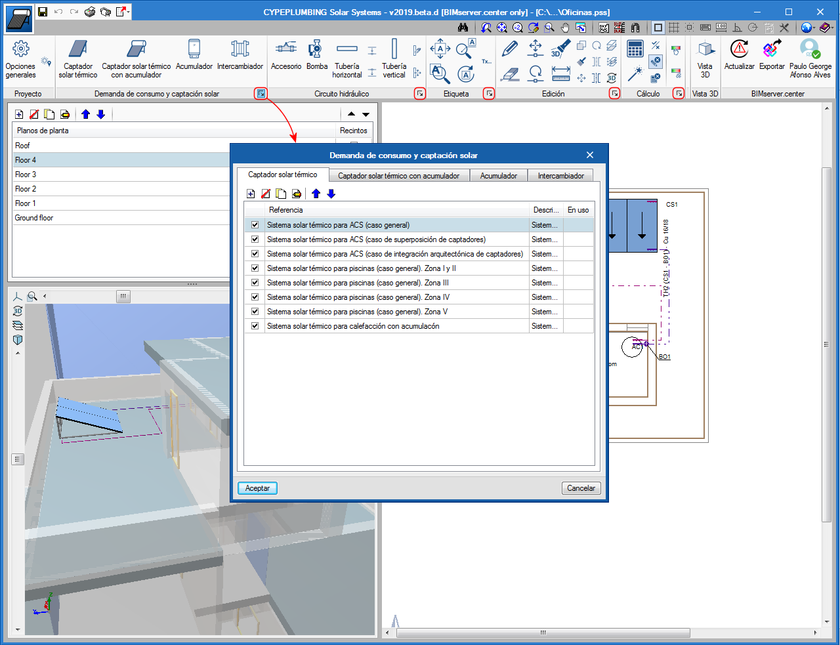The image size is (840, 645).
Task: Expand the Cálculo group launcher
Action: tap(679, 94)
